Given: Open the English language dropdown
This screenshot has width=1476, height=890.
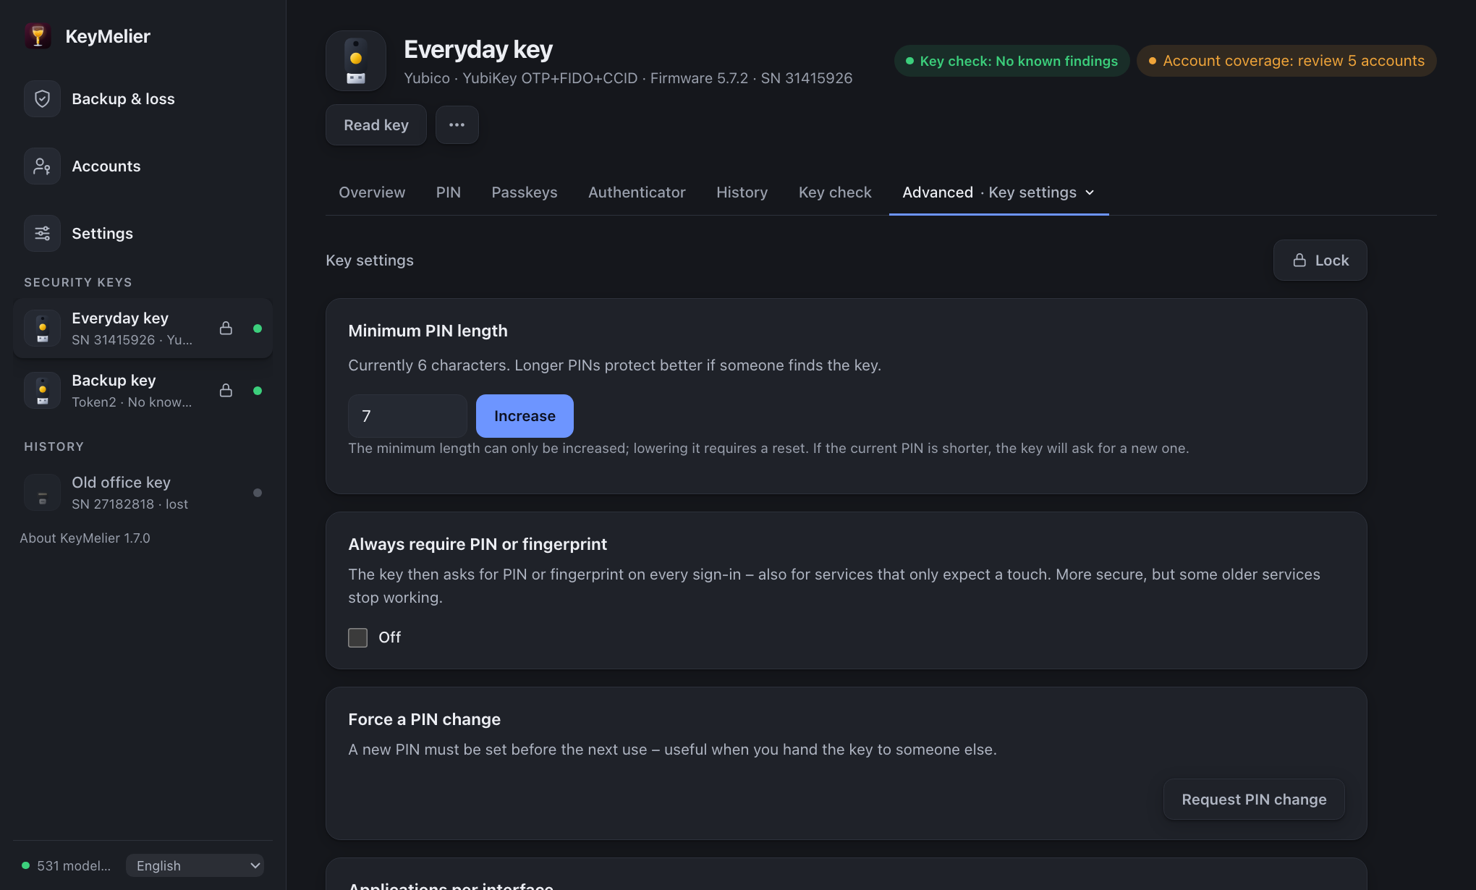Looking at the screenshot, I should 195,865.
